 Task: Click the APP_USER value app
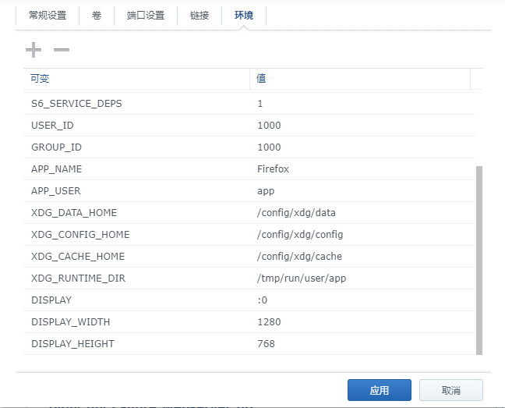point(266,191)
